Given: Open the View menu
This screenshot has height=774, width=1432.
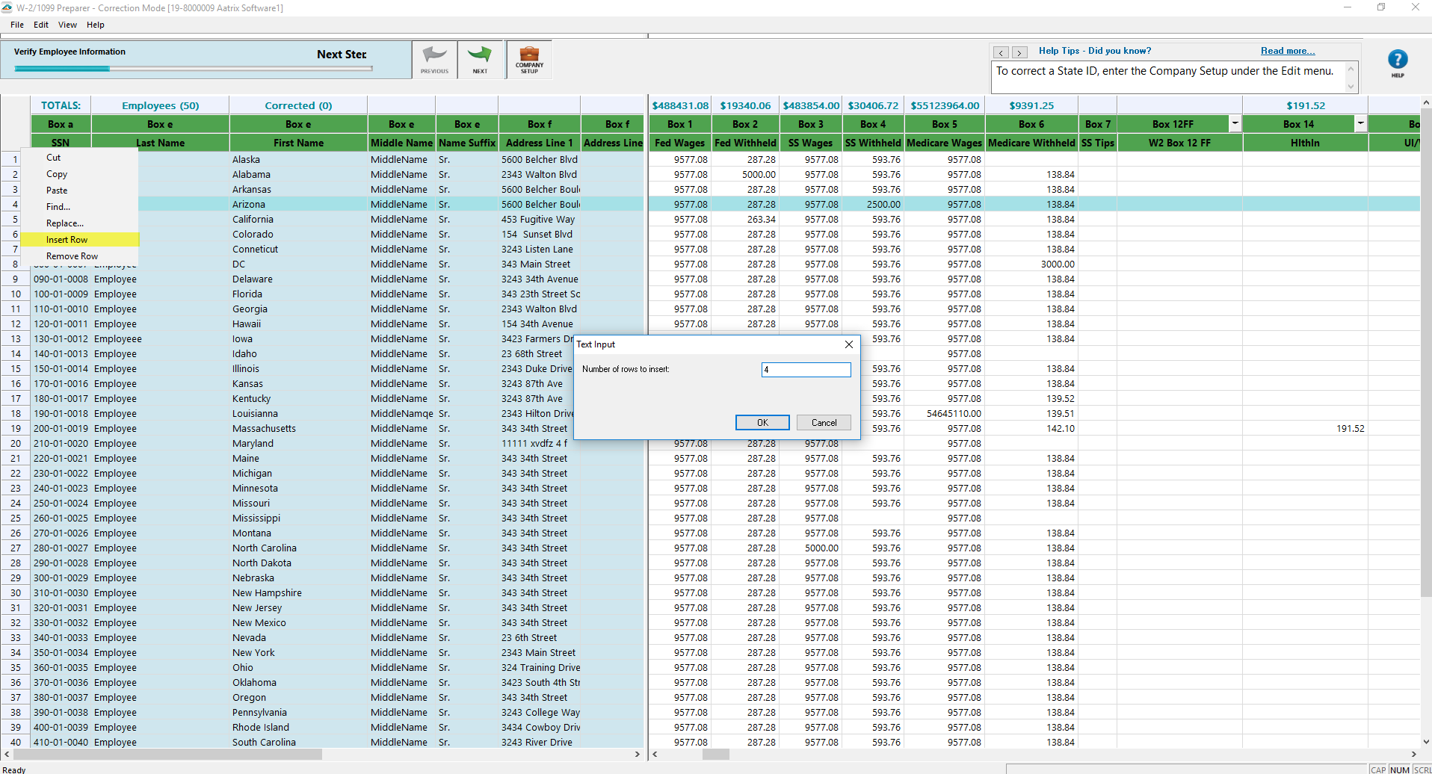Looking at the screenshot, I should [67, 25].
